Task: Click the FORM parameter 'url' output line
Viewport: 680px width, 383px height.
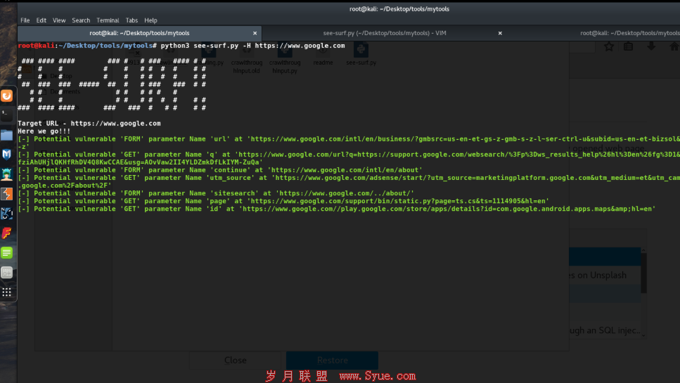Action: 349,143
